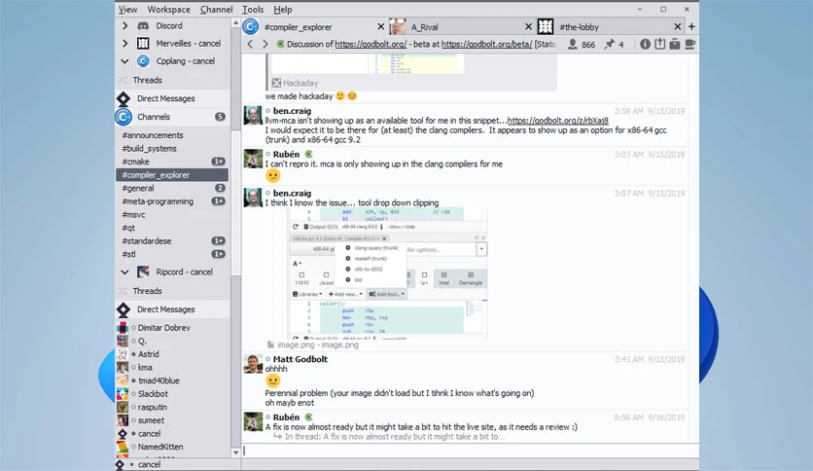Screen dimensions: 813x471
Task: Open the godbolt.org/z/rbXaj8 snippet link
Action: [557, 121]
